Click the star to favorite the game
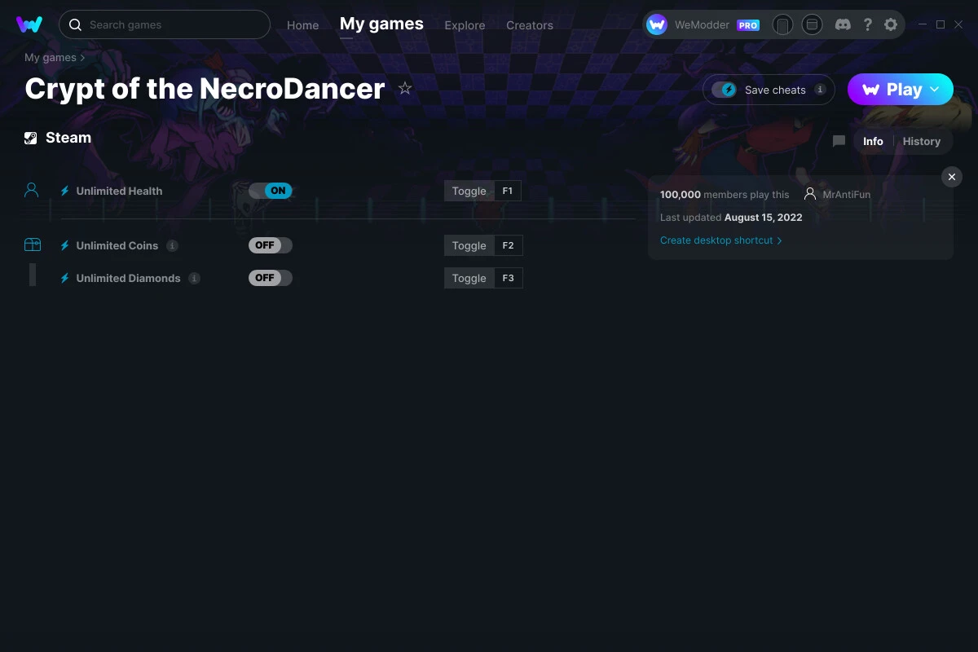 pos(404,88)
